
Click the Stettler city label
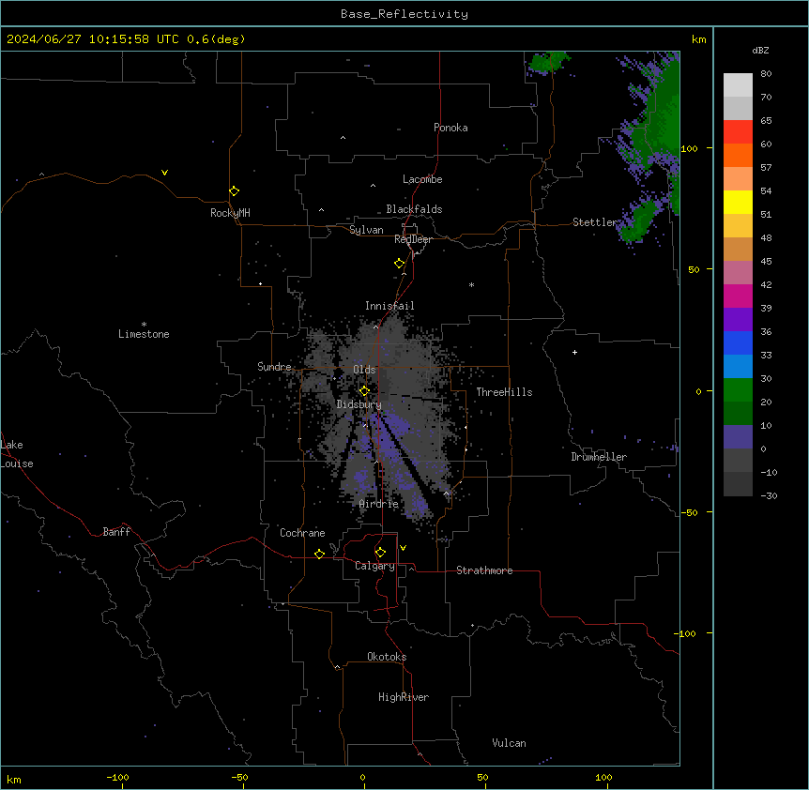[x=595, y=222]
